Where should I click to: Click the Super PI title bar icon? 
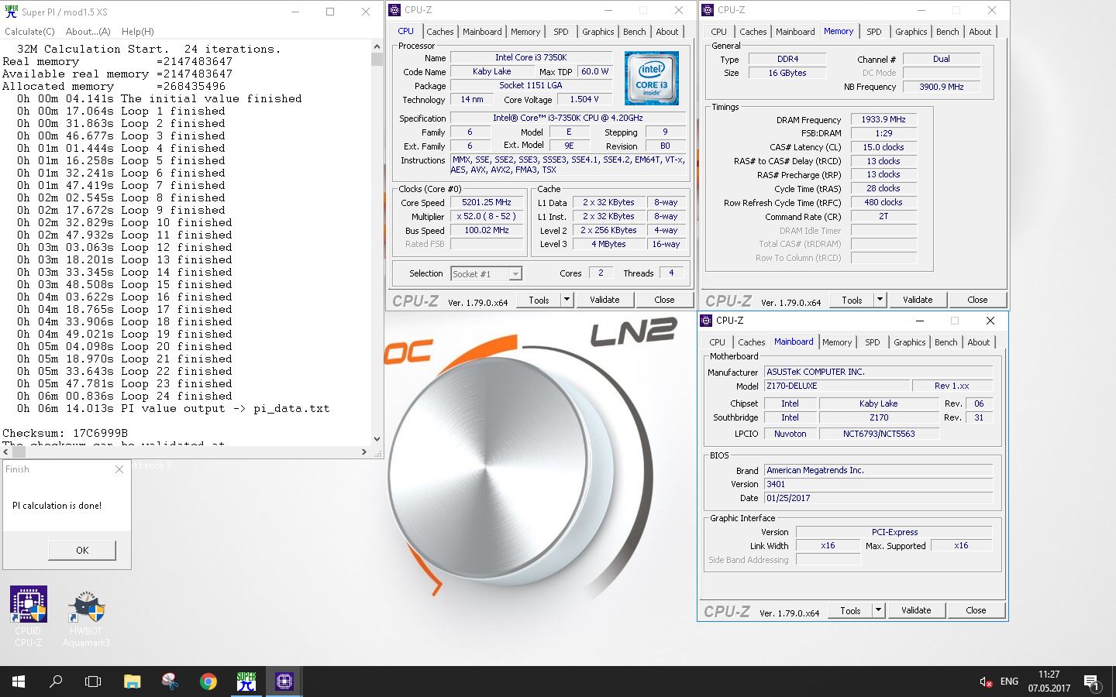[x=11, y=12]
